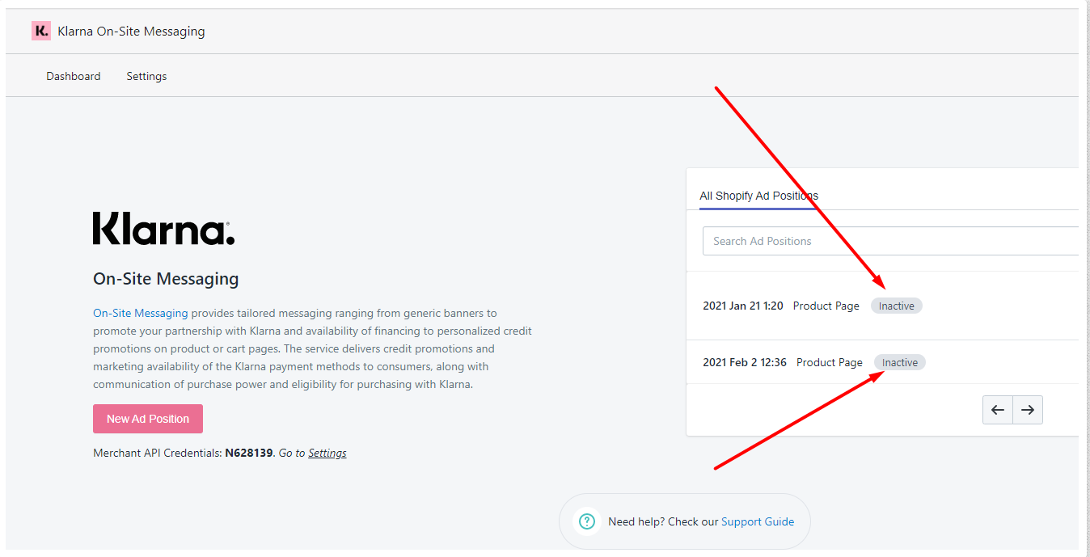This screenshot has height=557, width=1090.
Task: Click the On-Site Messaging heading
Action: (166, 279)
